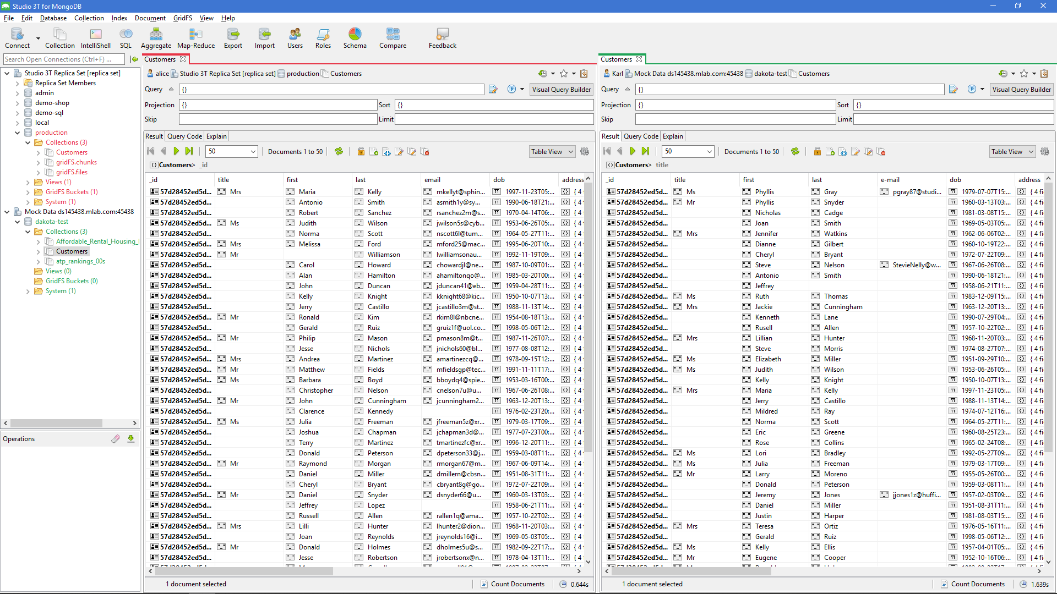This screenshot has height=594, width=1057.
Task: Collapse the Collections folder under production
Action: click(28, 142)
